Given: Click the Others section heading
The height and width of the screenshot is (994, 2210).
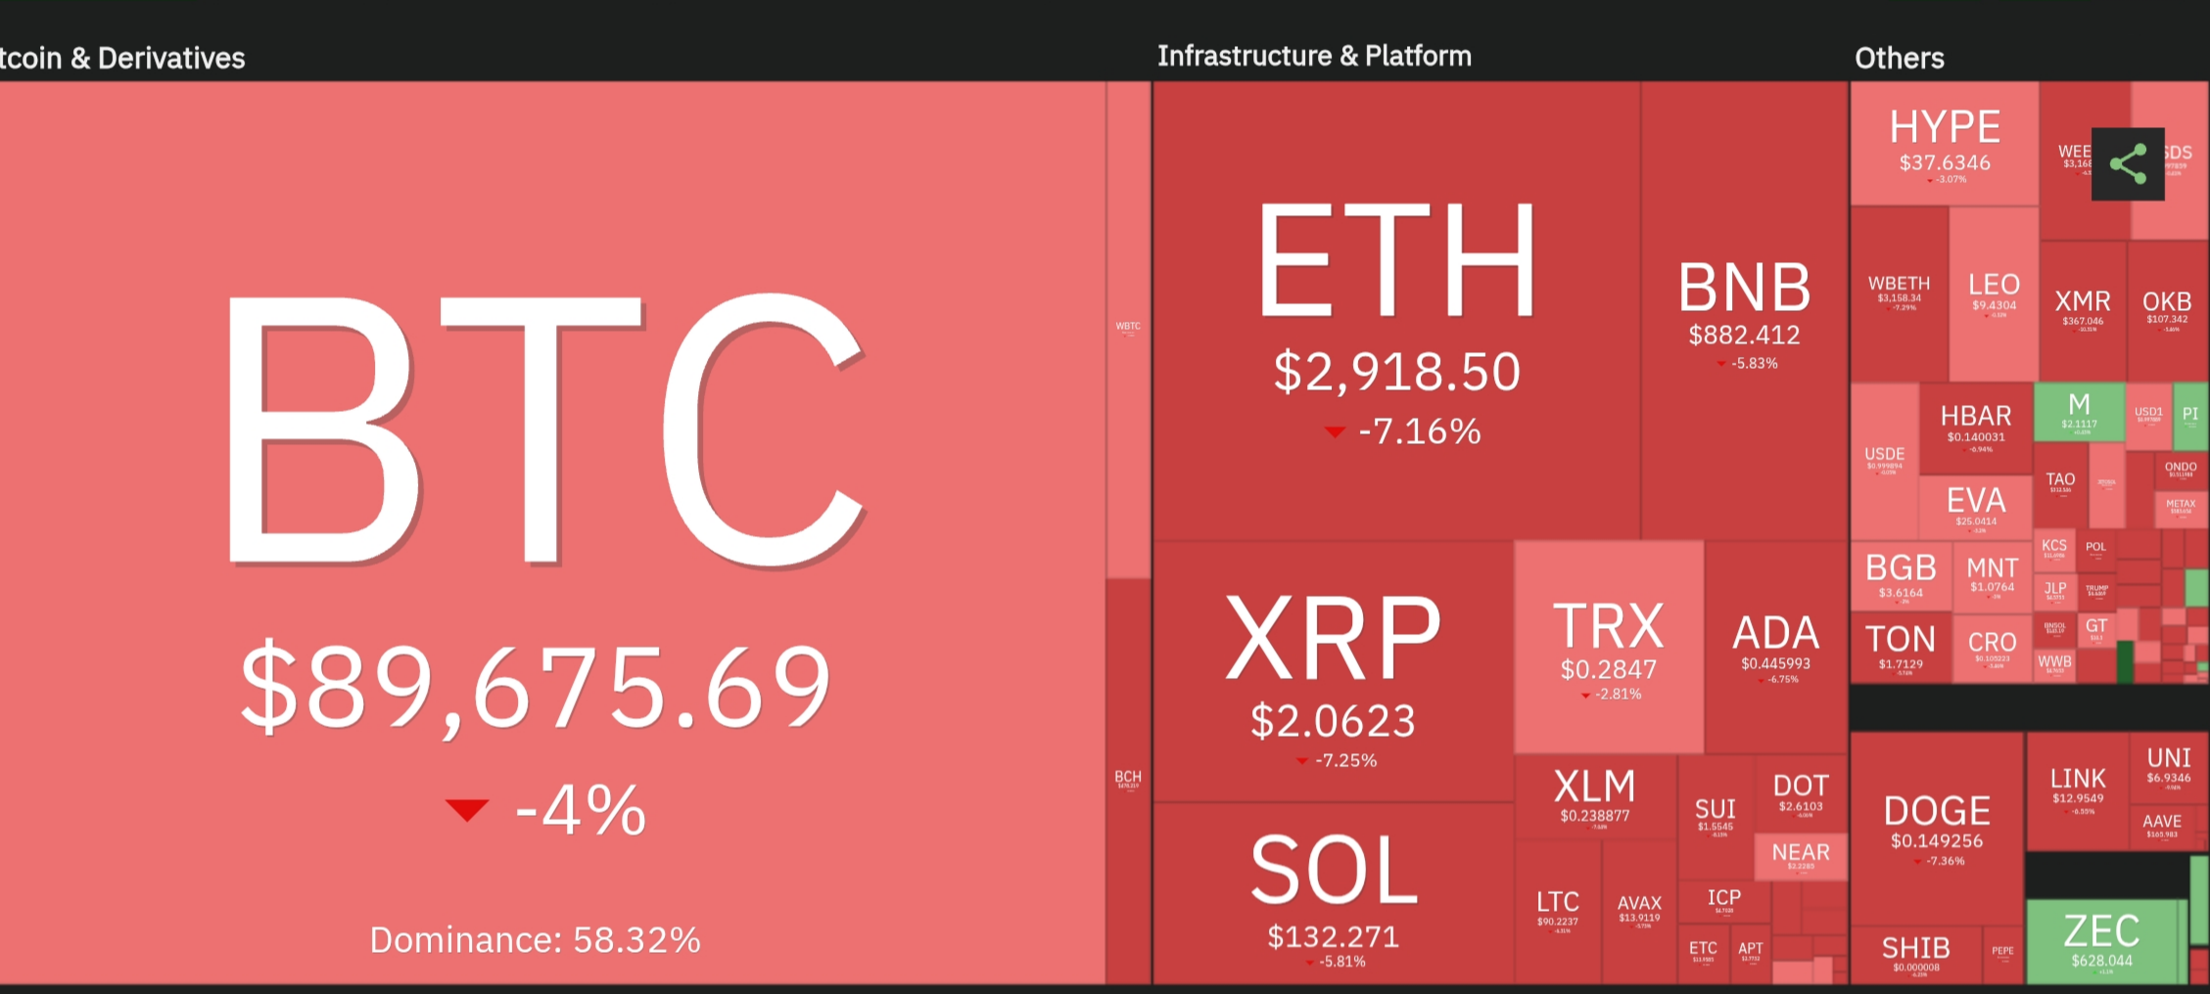Looking at the screenshot, I should click(x=1899, y=58).
